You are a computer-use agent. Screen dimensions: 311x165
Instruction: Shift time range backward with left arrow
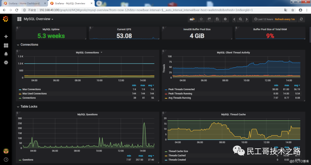tap(234, 19)
